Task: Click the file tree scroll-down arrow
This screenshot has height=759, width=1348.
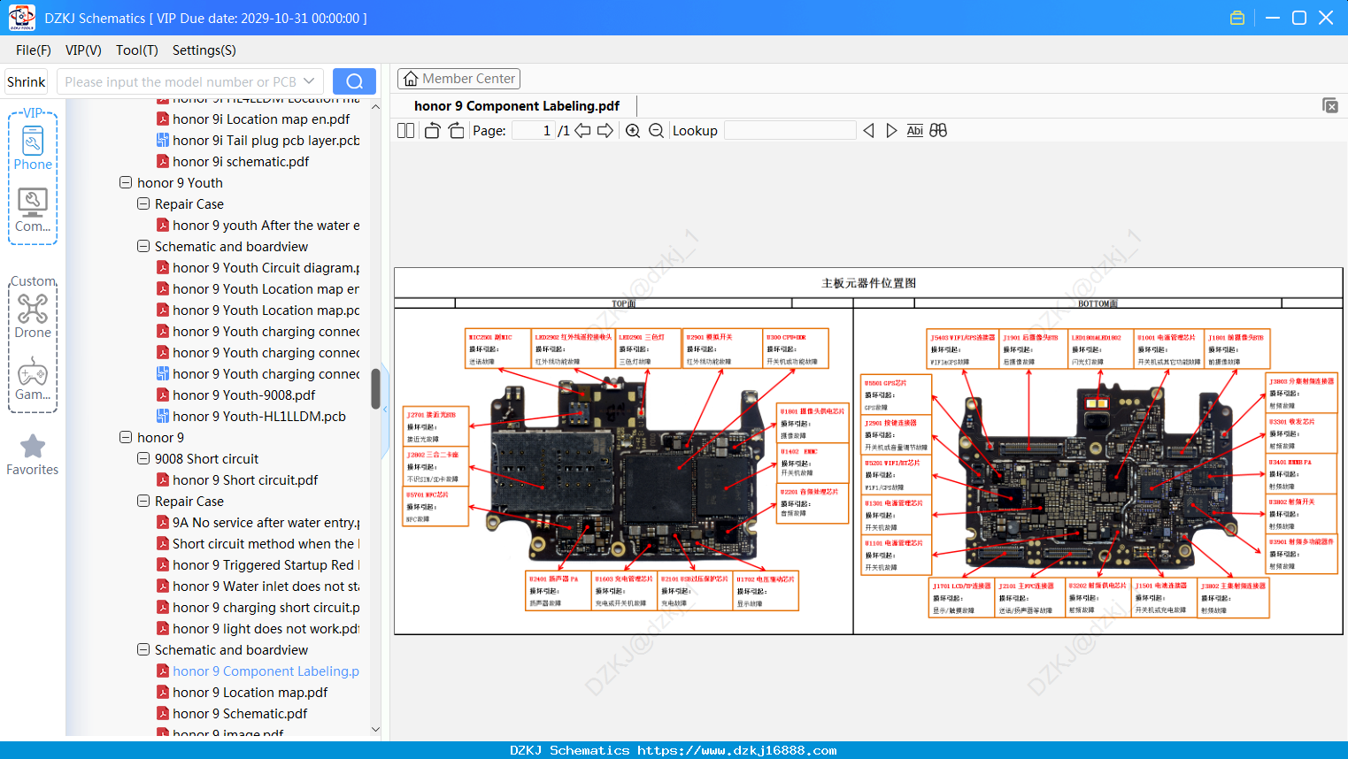Action: click(x=375, y=730)
